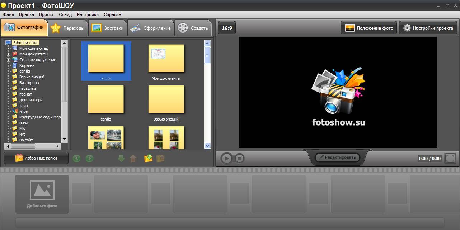
Task: Click the Положение фото button
Action: pos(369,28)
